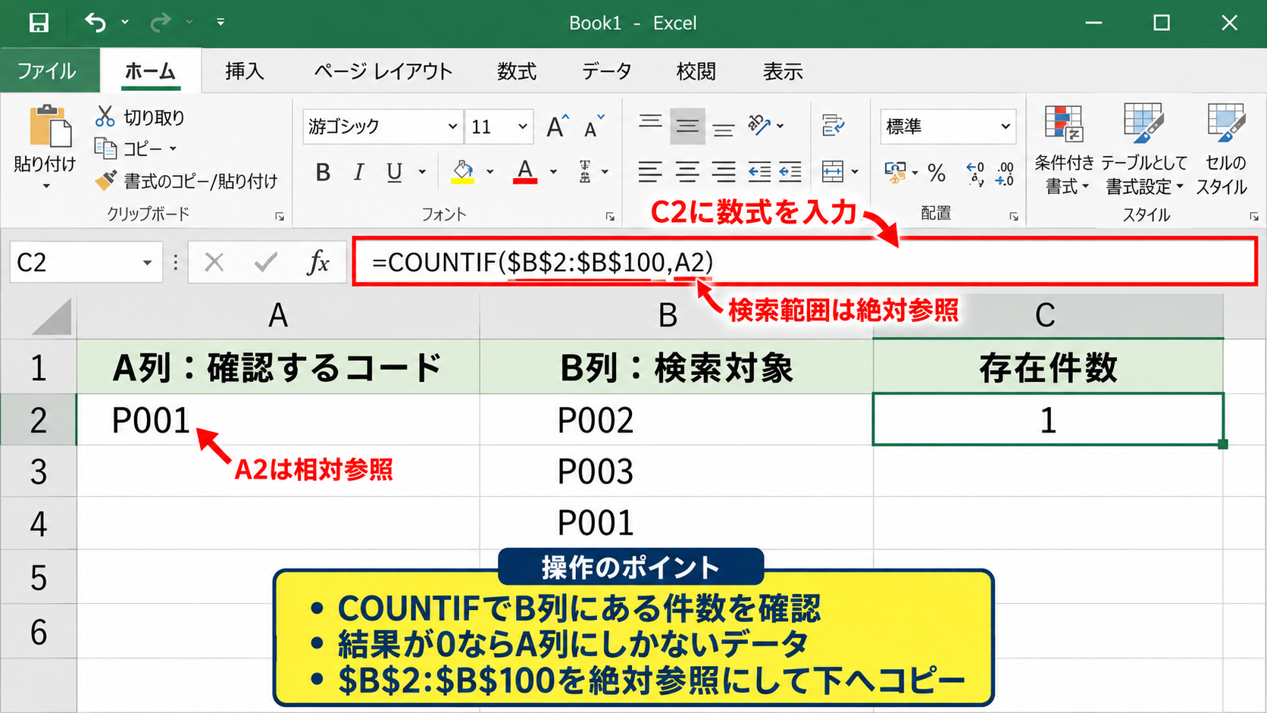This screenshot has height=713, width=1267.
Task: Open the font size dropdown showing 11
Action: (522, 127)
